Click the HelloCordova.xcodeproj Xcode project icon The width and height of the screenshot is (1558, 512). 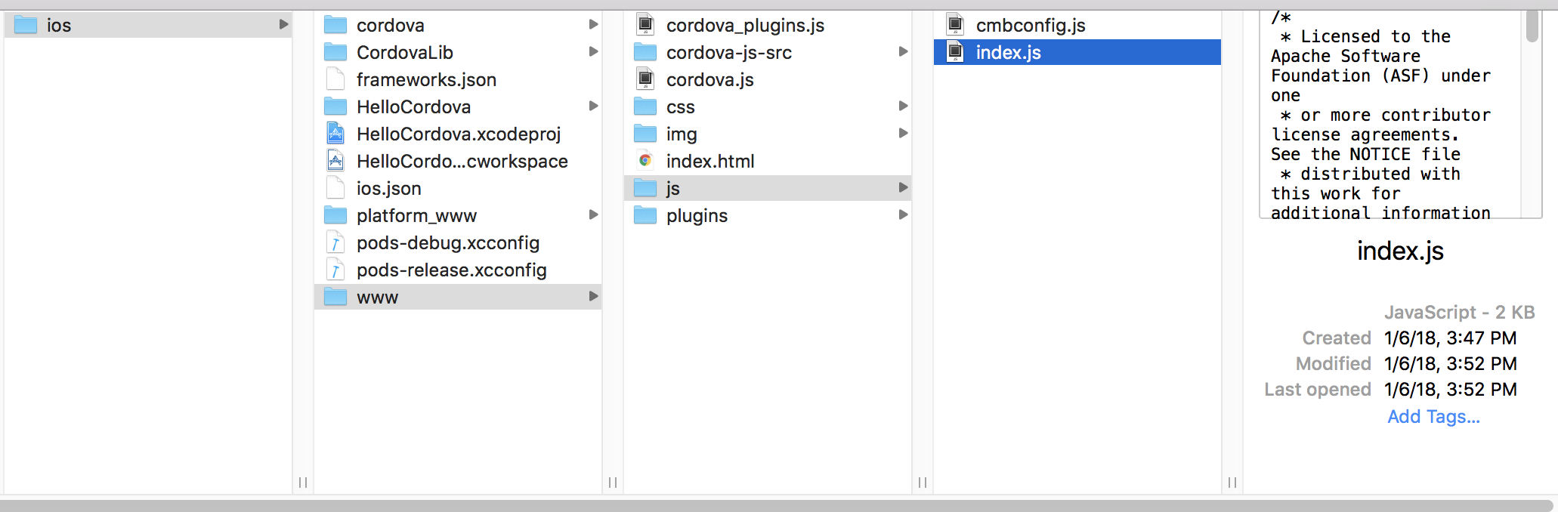(335, 134)
